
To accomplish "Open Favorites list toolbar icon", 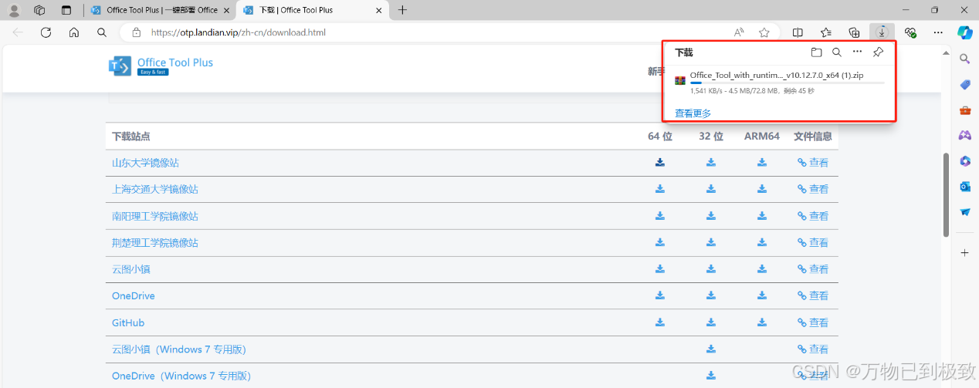I will (826, 32).
